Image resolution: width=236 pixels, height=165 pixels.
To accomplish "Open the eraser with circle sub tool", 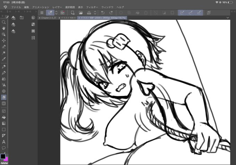I will (x=14, y=31).
